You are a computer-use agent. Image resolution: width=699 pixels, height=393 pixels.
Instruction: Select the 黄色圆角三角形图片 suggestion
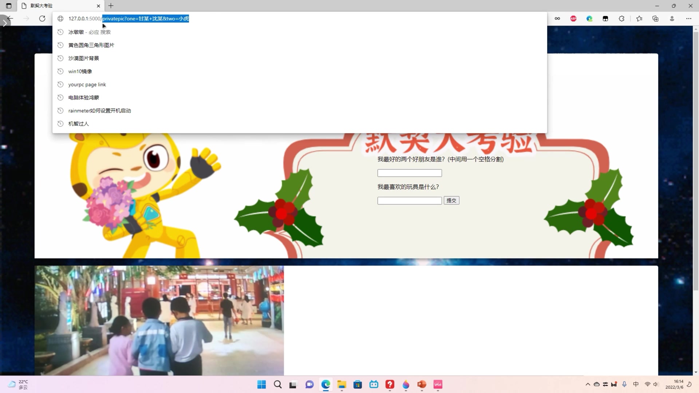click(x=300, y=45)
